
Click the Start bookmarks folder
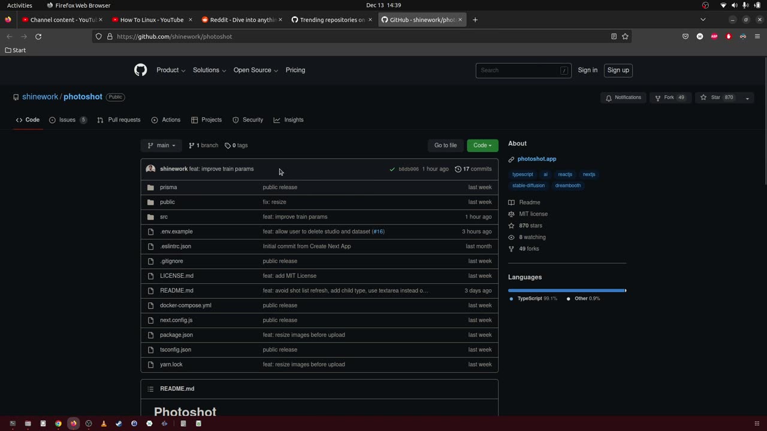[x=16, y=50]
